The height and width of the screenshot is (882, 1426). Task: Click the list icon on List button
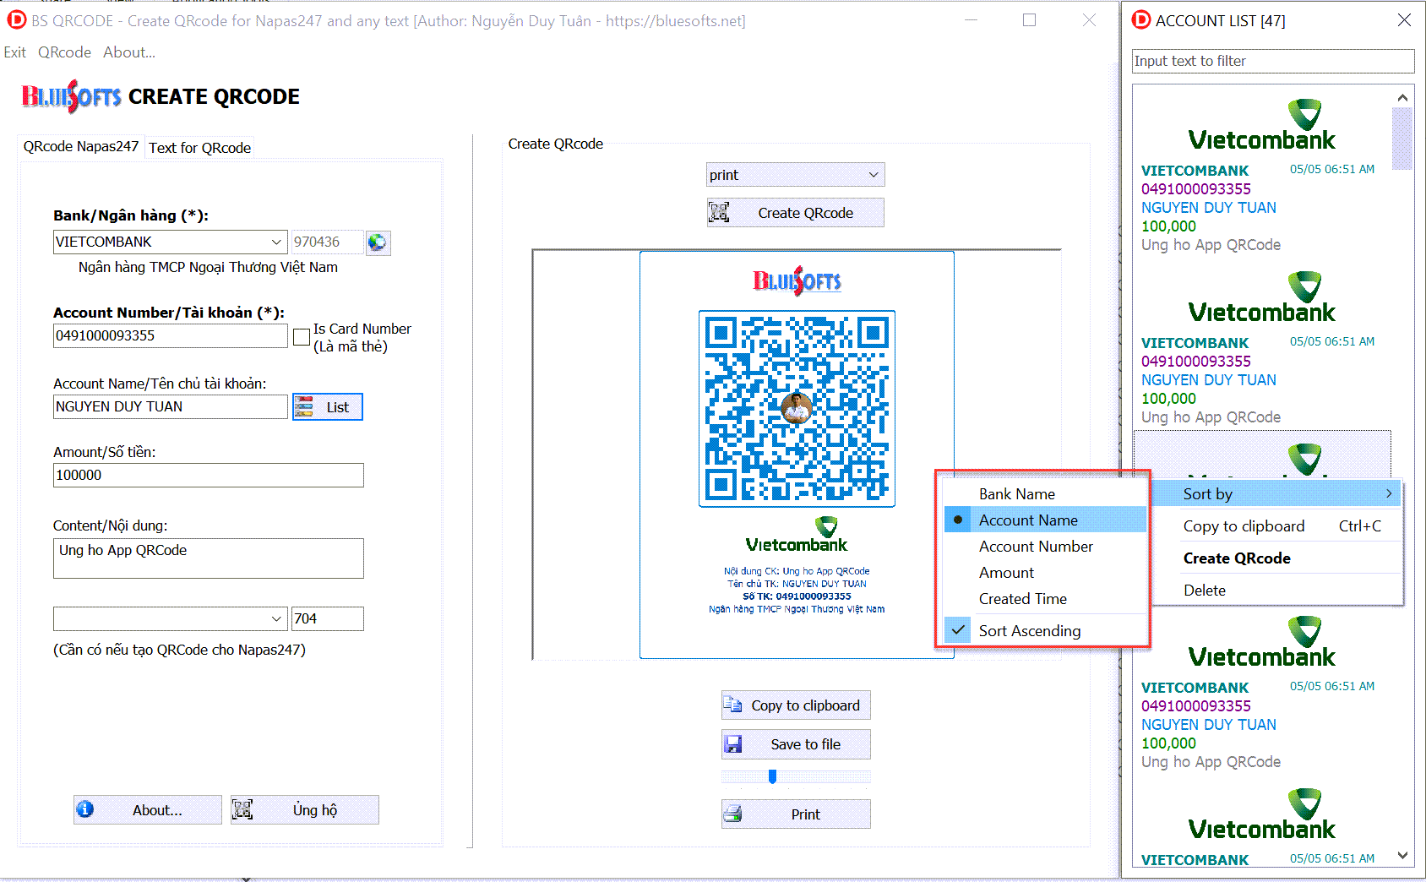pyautogui.click(x=304, y=407)
